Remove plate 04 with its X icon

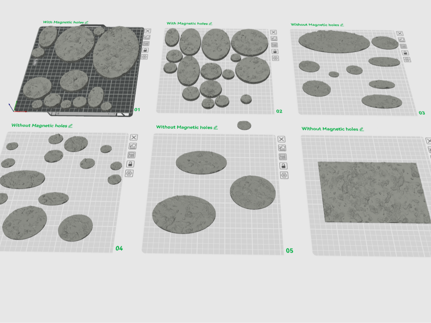pos(134,137)
